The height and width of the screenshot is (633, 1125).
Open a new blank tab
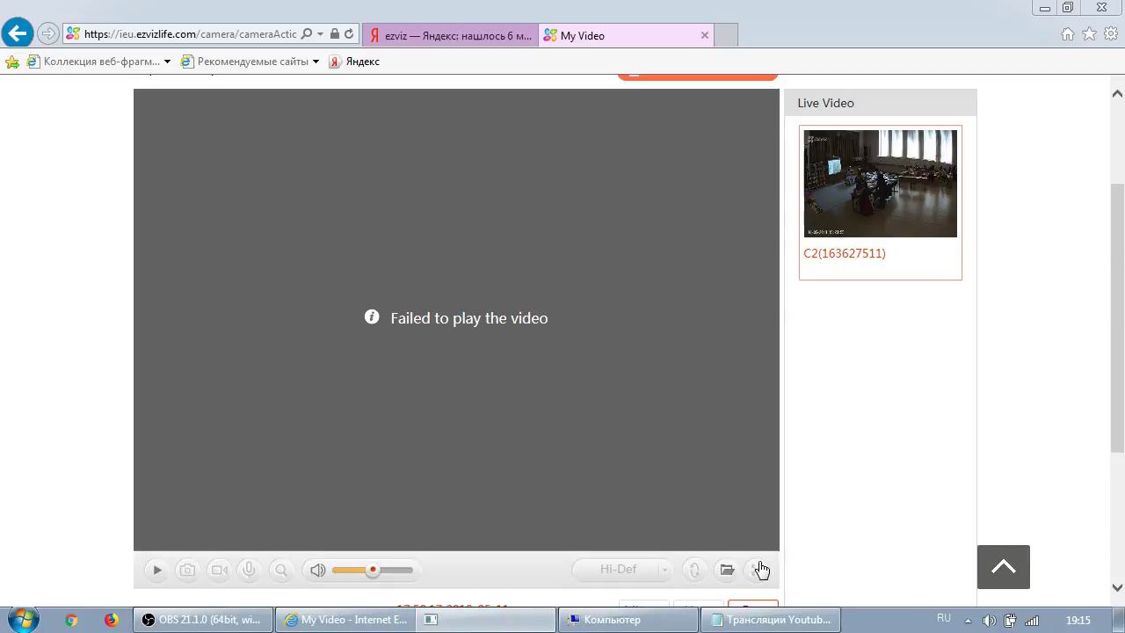click(x=726, y=35)
